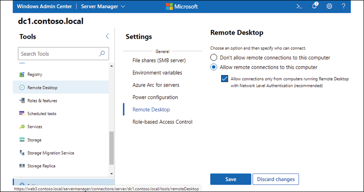Viewport: 364px width, 192px height.
Task: Open the settings gear in header
Action: coord(329,7)
